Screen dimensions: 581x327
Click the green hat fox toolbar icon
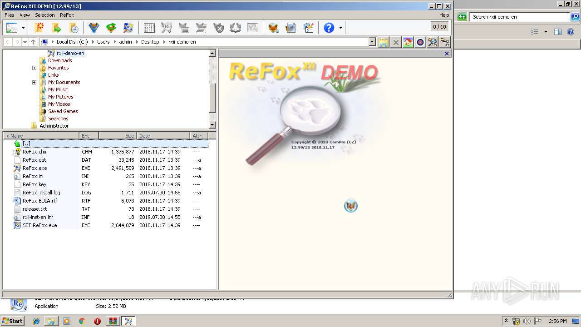click(111, 28)
